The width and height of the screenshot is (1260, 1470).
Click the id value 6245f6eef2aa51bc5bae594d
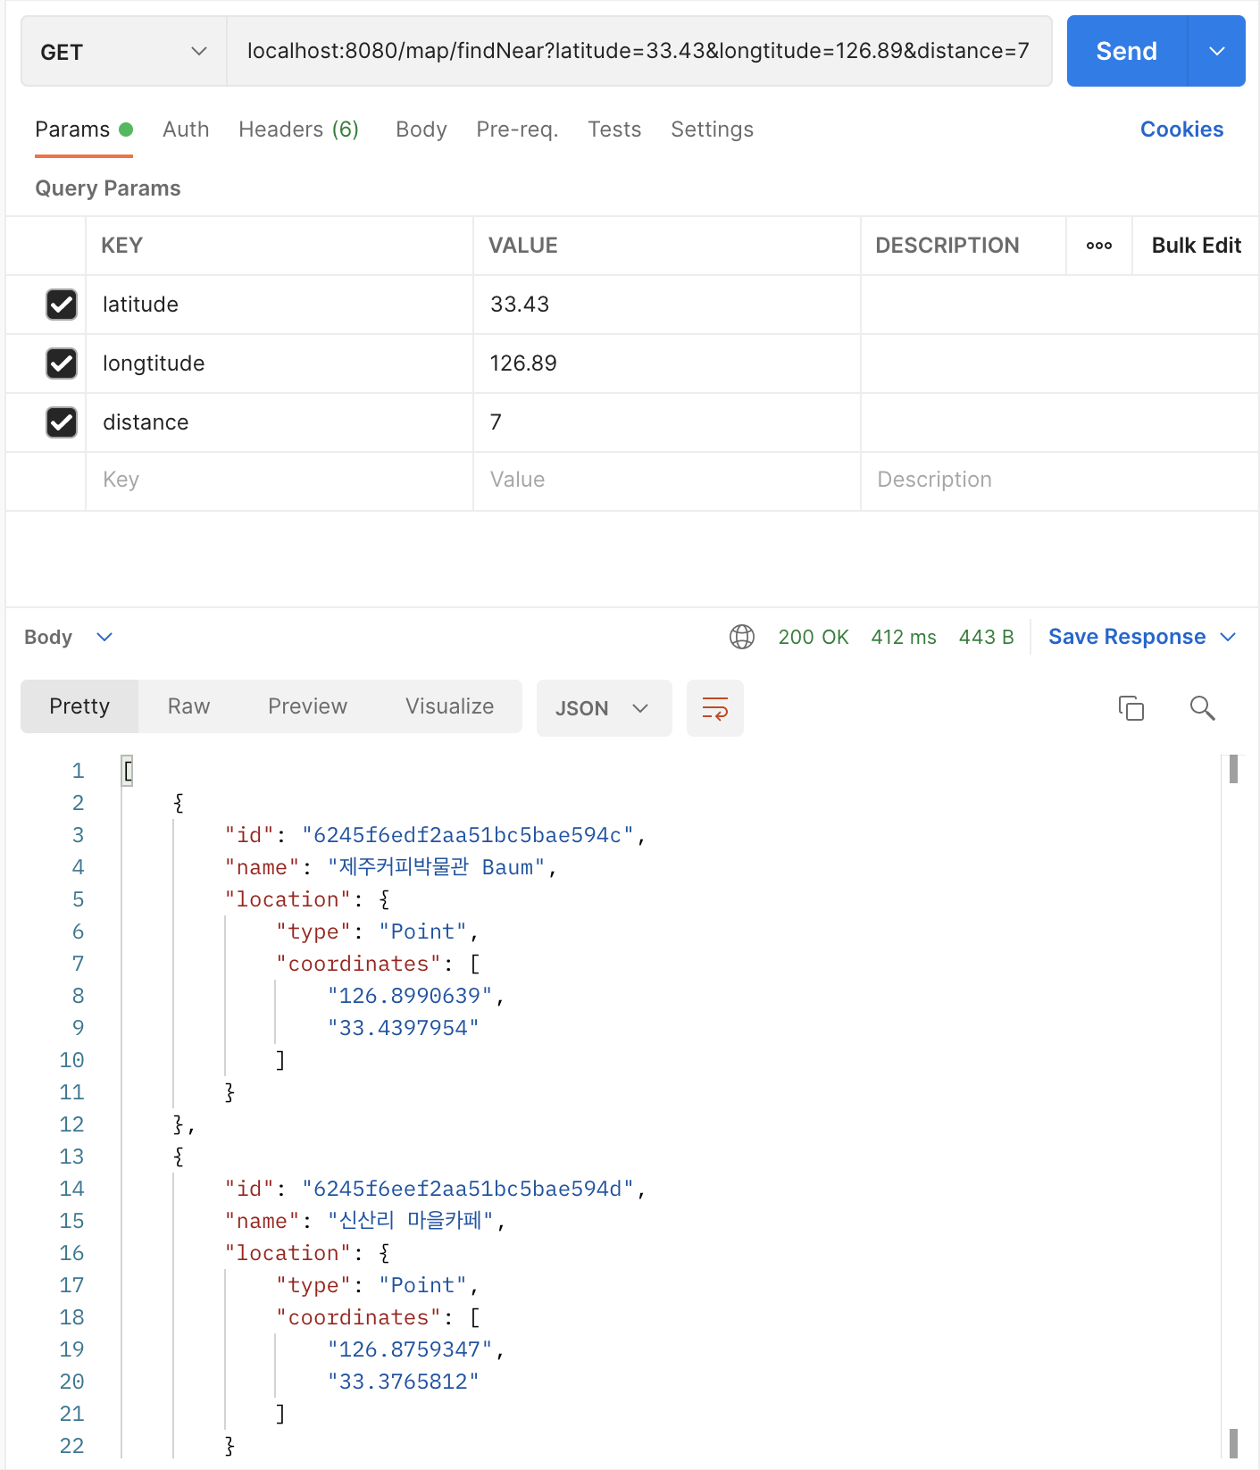[x=468, y=1189]
